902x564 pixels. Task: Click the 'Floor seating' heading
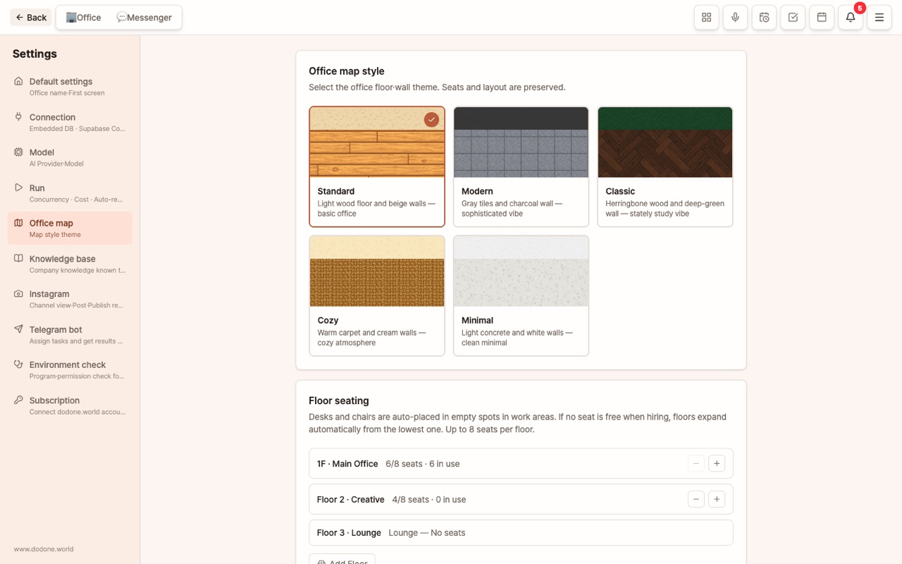point(339,400)
